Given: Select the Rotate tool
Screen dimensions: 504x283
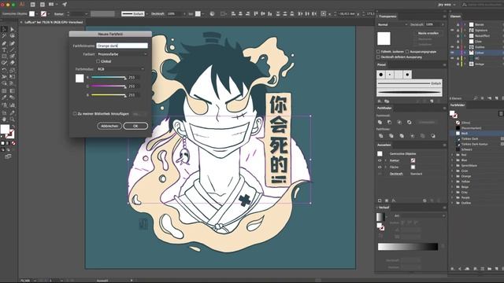Looking at the screenshot, I should coord(4,70).
